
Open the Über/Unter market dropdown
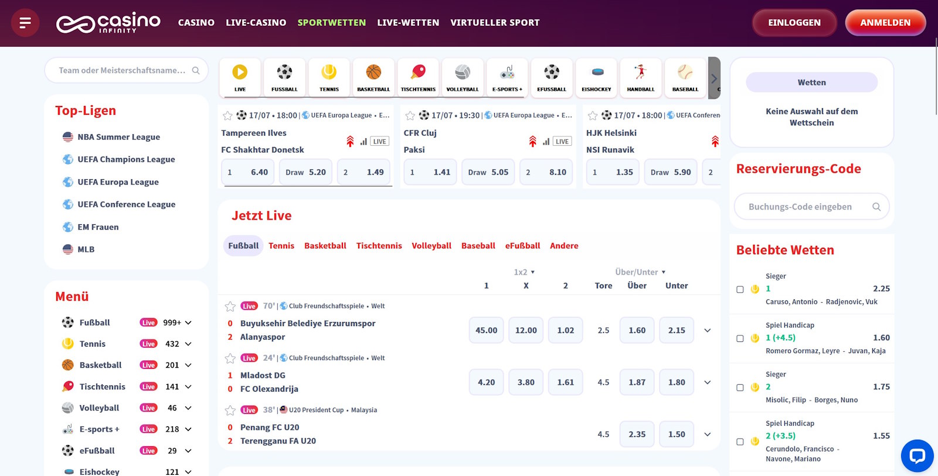pos(640,272)
